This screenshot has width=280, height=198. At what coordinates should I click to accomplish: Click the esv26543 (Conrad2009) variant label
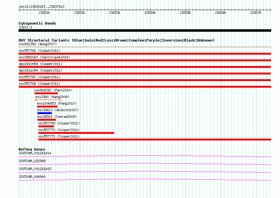click(x=57, y=117)
